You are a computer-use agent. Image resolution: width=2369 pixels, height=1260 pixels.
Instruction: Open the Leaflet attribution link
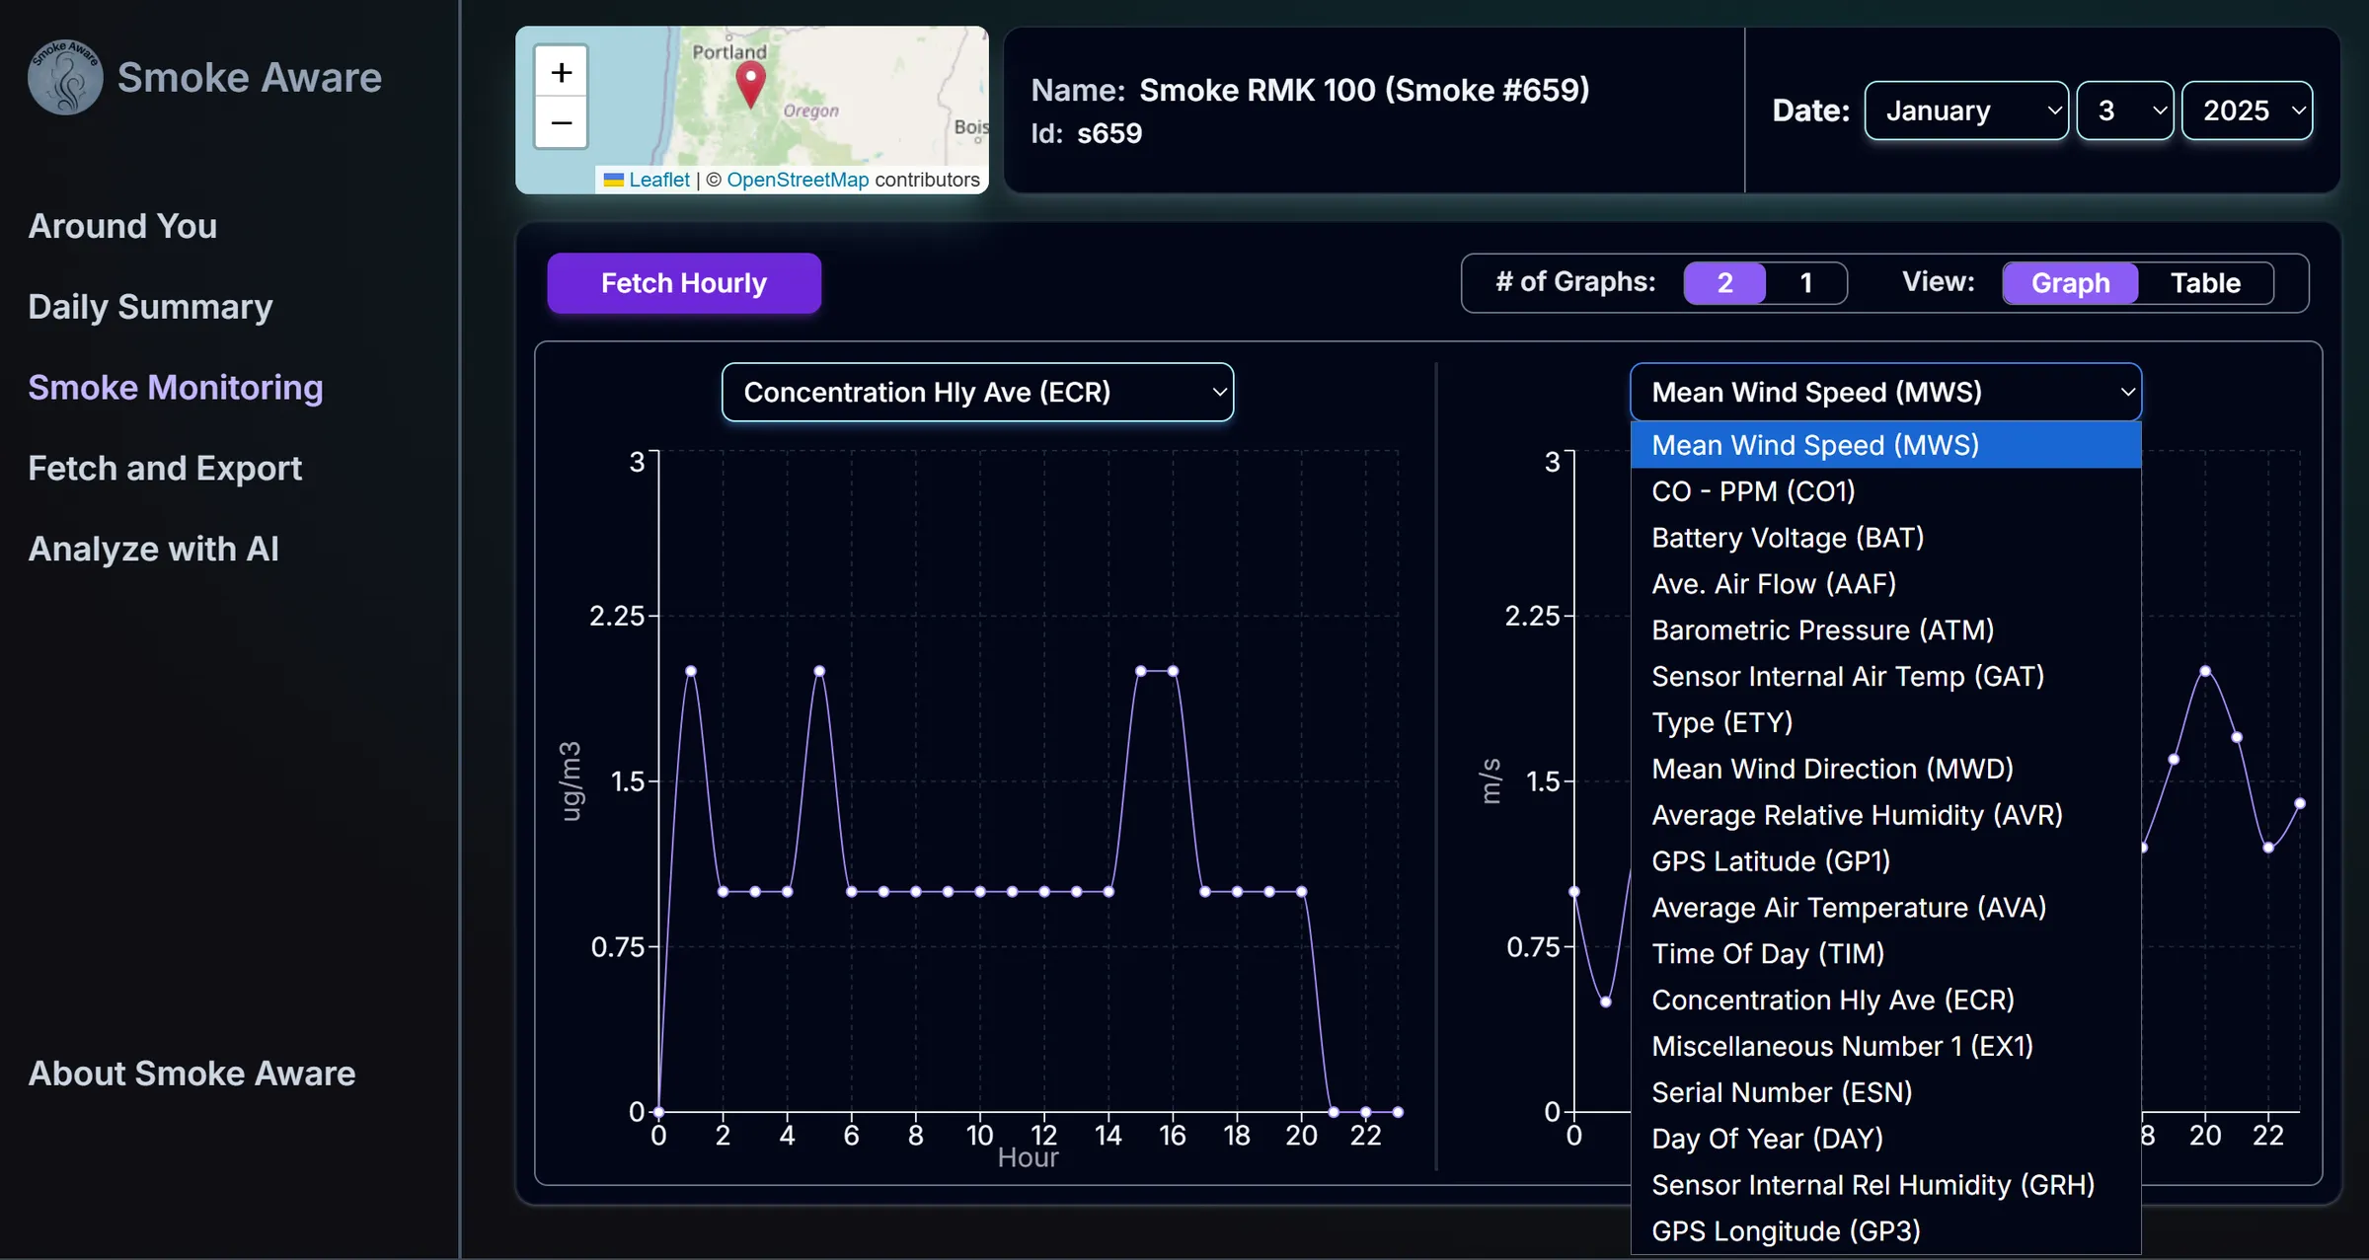click(x=659, y=180)
